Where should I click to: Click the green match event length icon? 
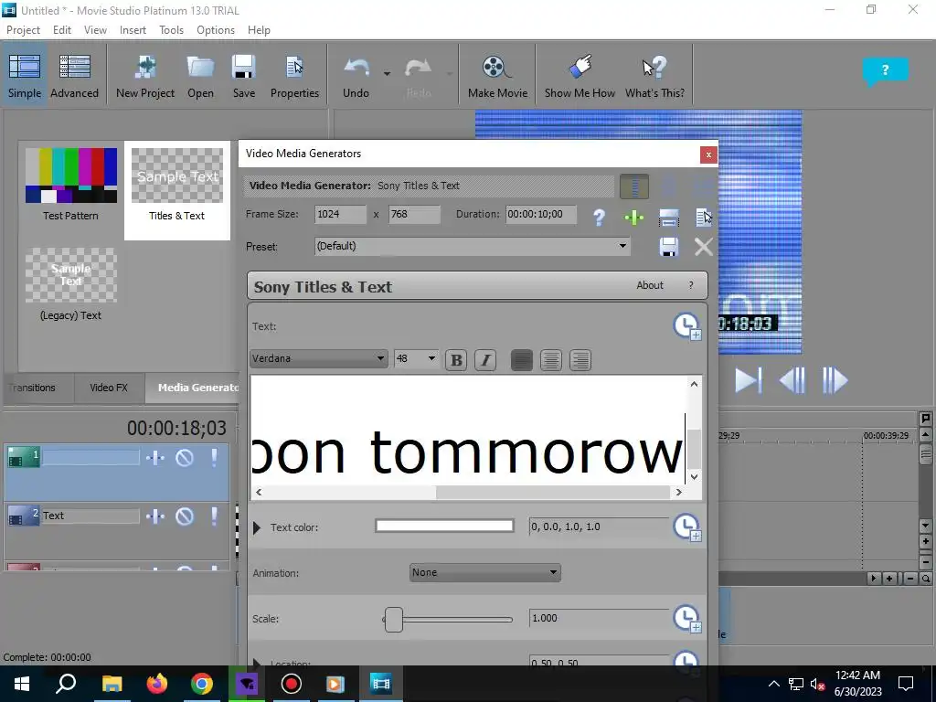click(634, 218)
